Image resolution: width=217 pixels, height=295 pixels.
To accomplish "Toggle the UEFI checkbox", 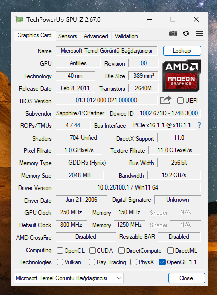I will [180, 101].
